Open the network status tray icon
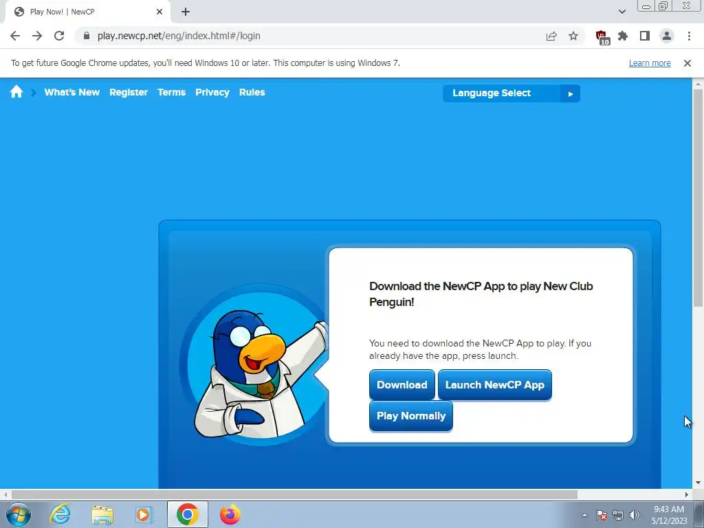This screenshot has width=704, height=528. (x=618, y=515)
